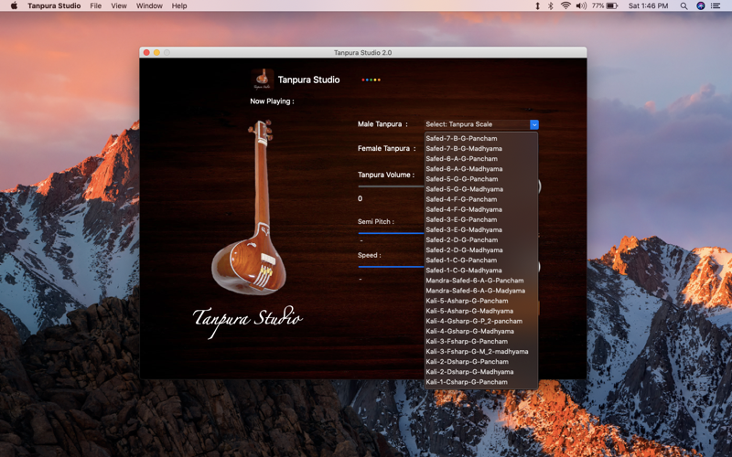
Task: Select Safed-7-B-G-Pancham from the list
Action: [x=462, y=138]
